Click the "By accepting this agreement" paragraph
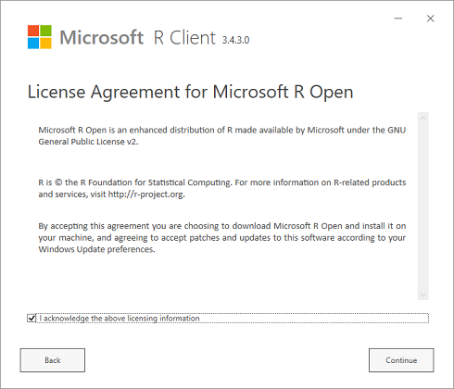Image resolution: width=454 pixels, height=389 pixels. [x=222, y=237]
